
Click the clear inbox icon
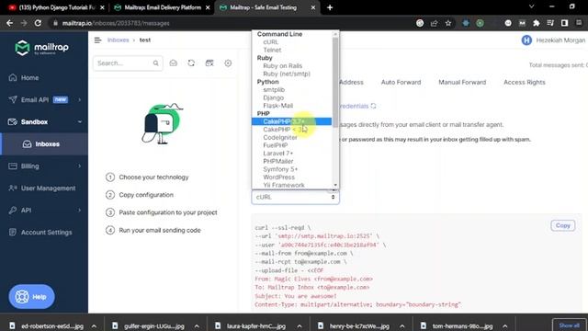coord(209,63)
